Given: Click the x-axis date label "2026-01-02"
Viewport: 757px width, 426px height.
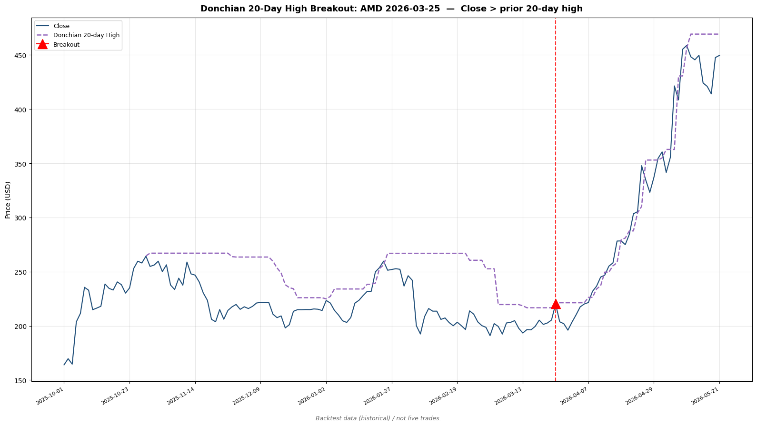Looking at the screenshot, I should click(312, 396).
